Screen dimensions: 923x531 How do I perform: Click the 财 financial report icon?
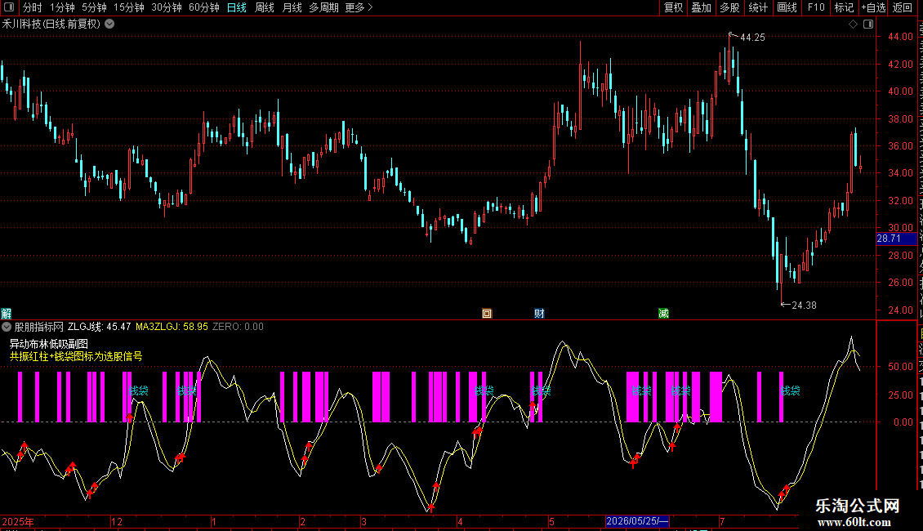pyautogui.click(x=539, y=313)
